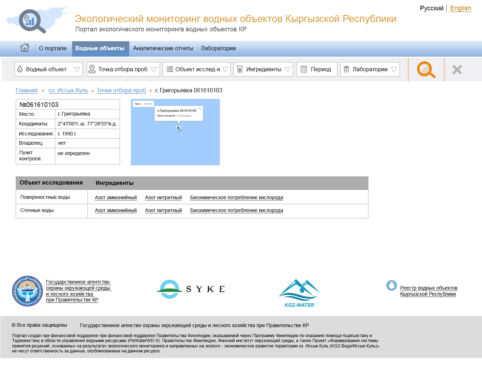Image resolution: width=482 pixels, height=372 pixels.
Task: Expand the Объект исслед-я filter
Action: 196,69
